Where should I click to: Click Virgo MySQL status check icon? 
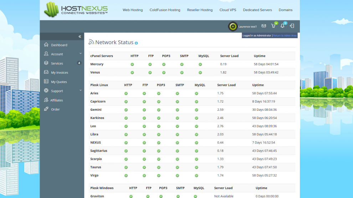(196, 176)
